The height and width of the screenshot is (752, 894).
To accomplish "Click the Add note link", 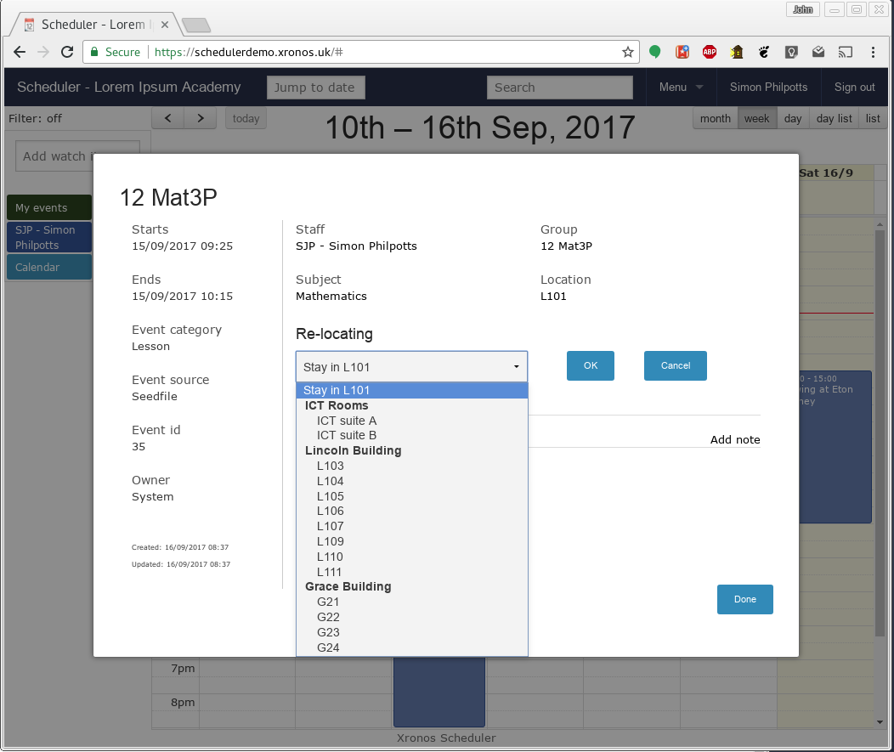I will (735, 439).
